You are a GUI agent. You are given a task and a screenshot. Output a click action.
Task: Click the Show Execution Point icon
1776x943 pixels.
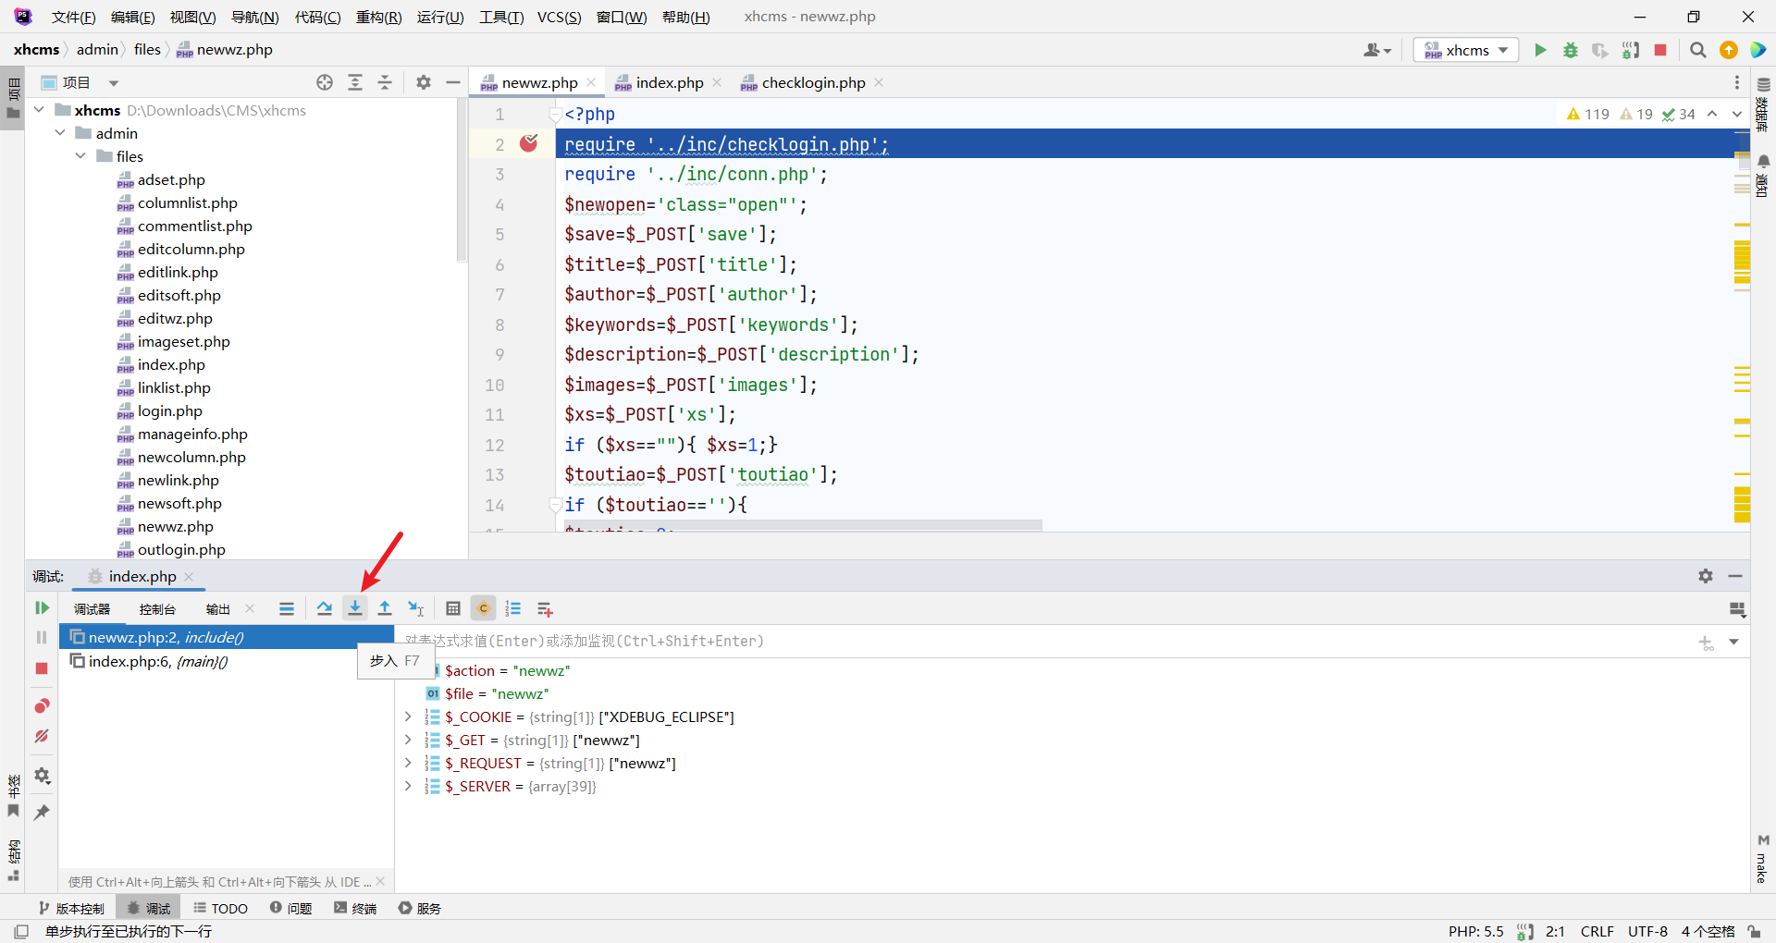[287, 608]
